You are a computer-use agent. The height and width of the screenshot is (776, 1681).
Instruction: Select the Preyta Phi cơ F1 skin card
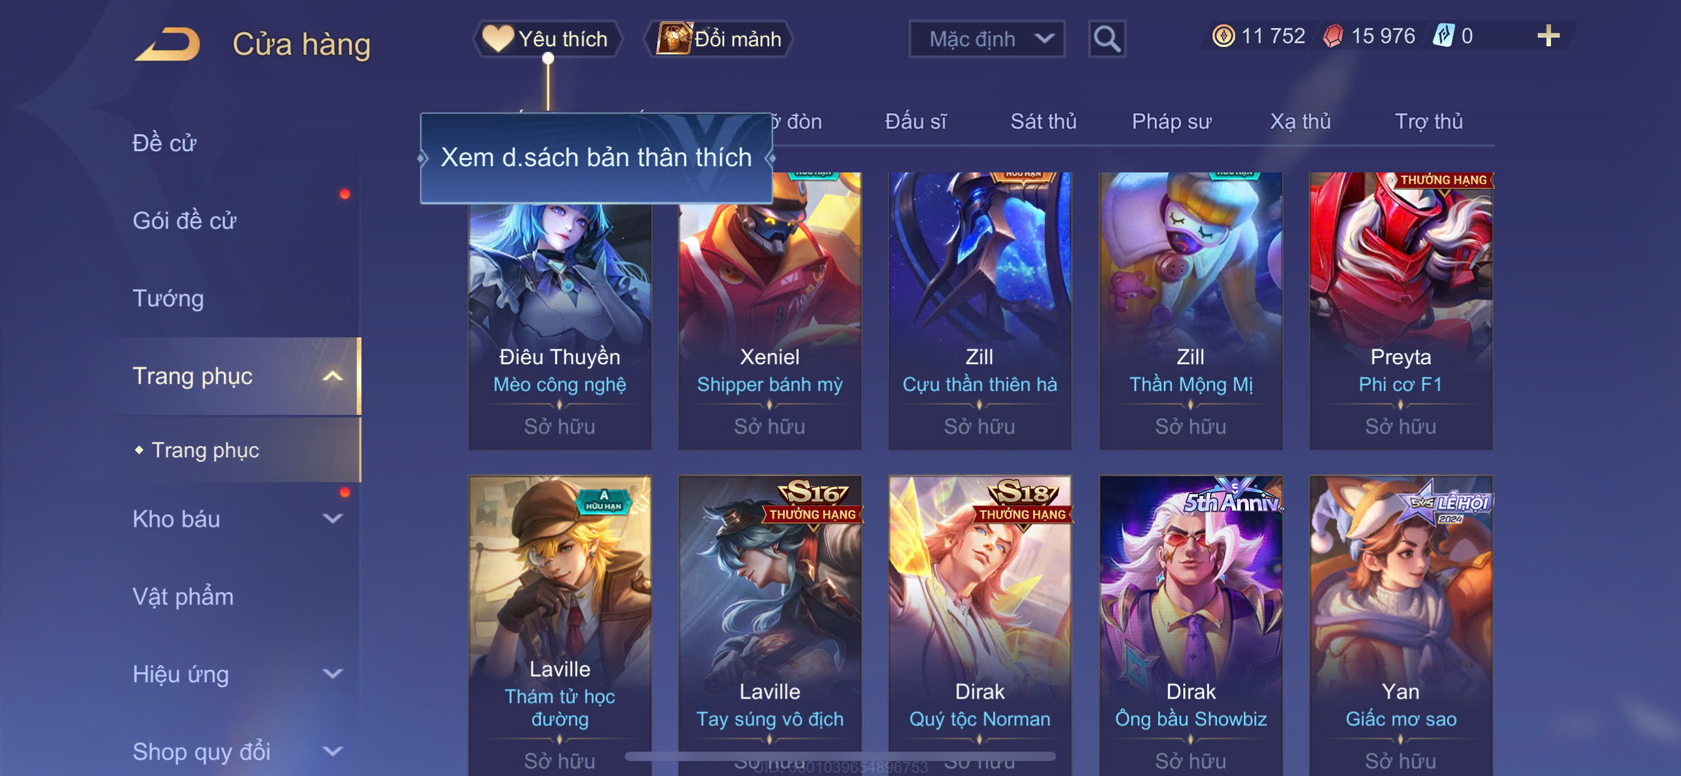point(1400,311)
